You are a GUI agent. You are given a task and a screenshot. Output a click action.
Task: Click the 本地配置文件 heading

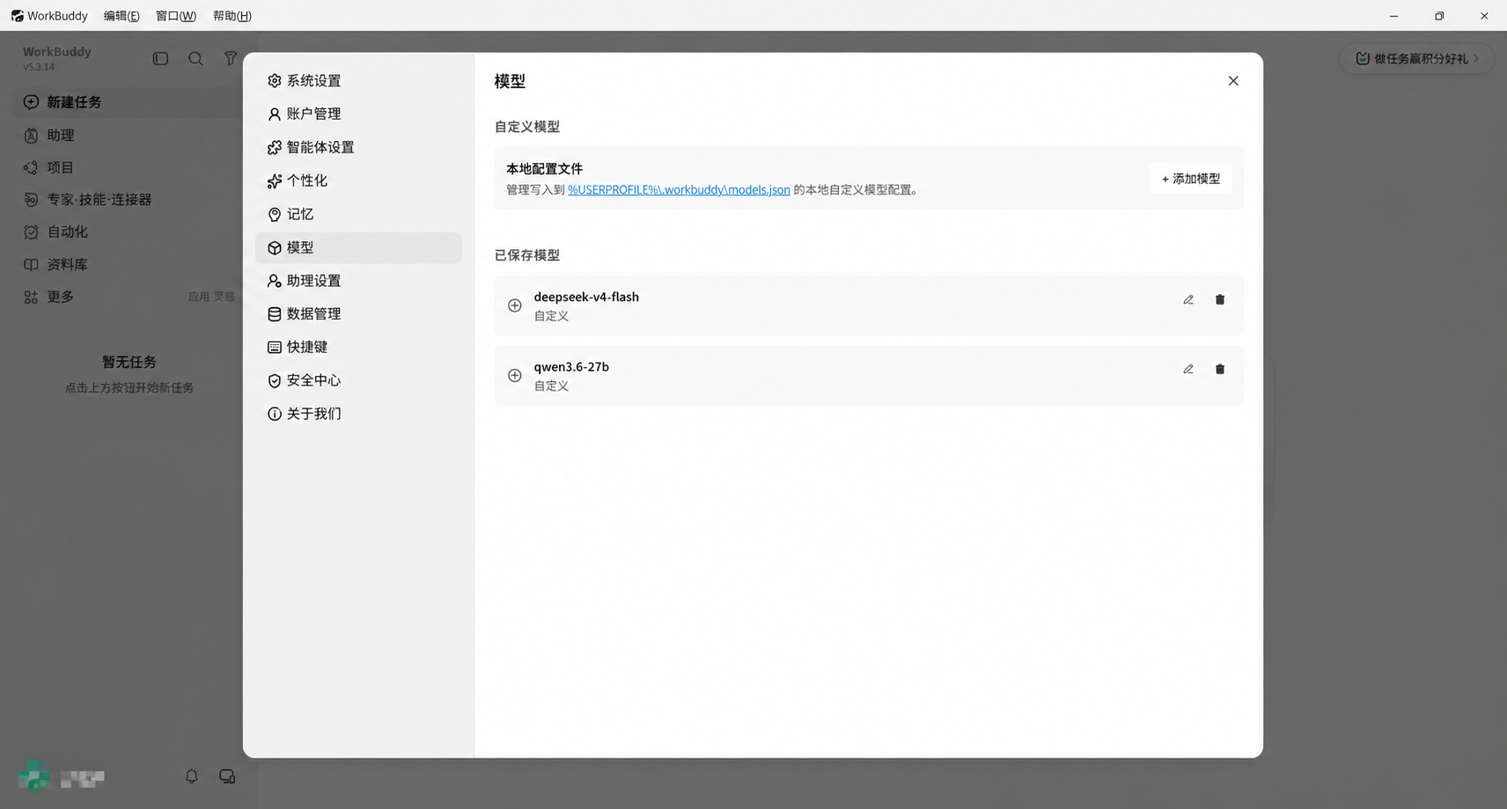click(544, 169)
